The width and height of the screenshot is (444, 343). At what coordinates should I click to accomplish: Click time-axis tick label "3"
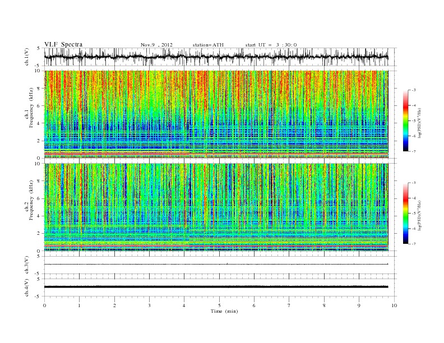149,305
